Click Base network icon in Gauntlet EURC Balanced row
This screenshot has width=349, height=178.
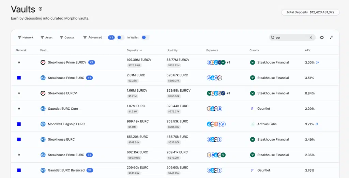click(x=19, y=170)
